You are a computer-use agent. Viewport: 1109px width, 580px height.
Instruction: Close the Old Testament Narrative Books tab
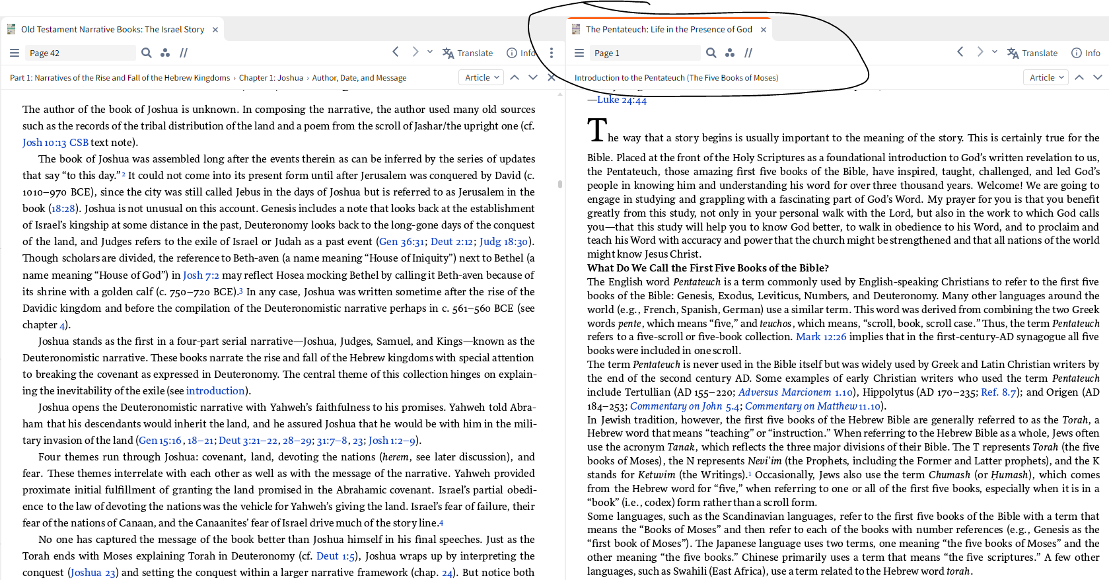click(x=215, y=30)
